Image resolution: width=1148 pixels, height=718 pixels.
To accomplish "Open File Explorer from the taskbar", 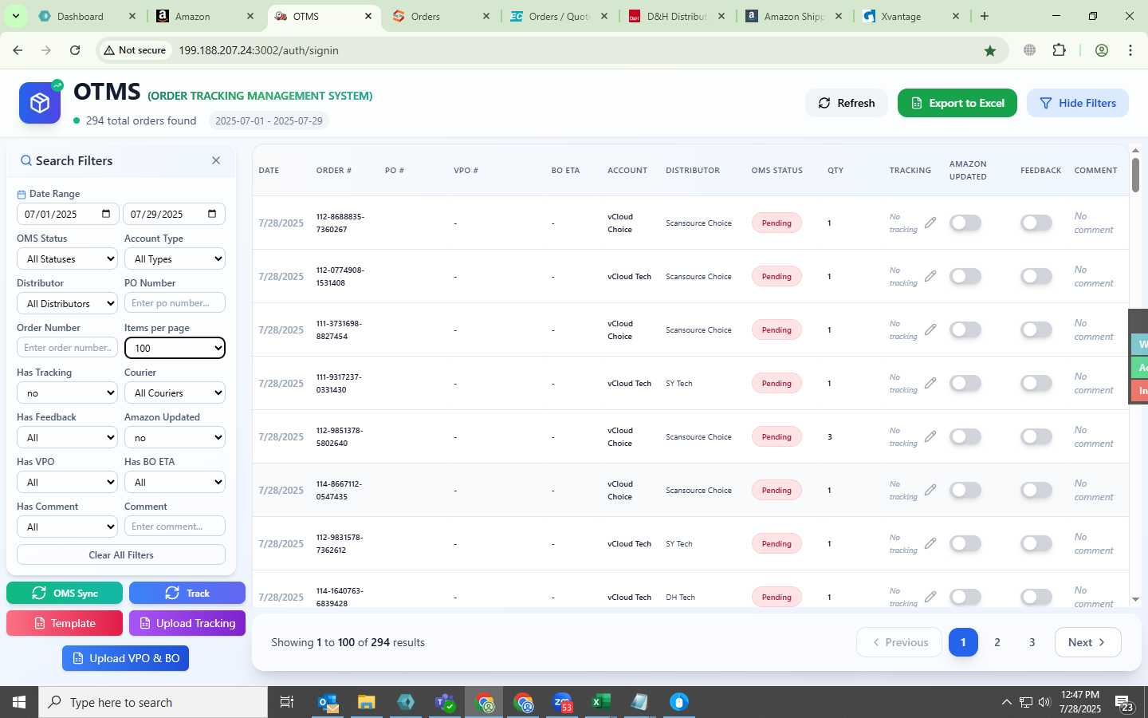I will [x=367, y=702].
